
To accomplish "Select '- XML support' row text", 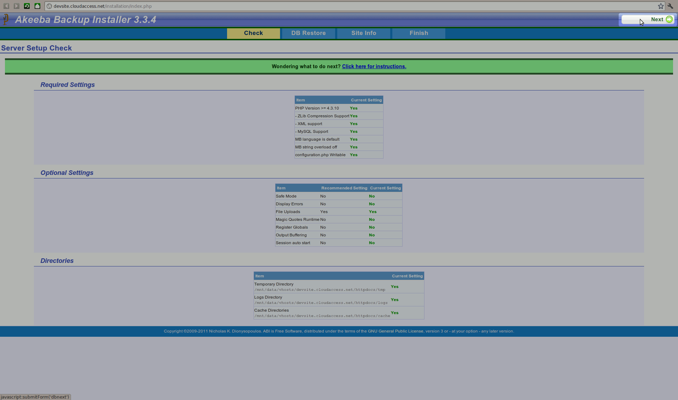I will (309, 124).
